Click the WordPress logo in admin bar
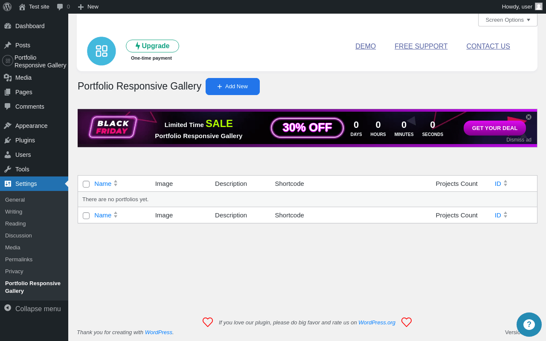 (7, 7)
